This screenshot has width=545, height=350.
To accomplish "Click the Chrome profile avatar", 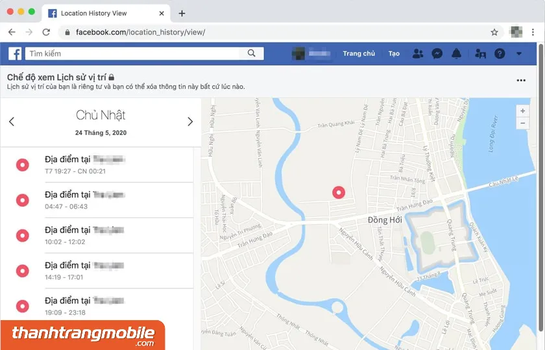I will pyautogui.click(x=516, y=32).
